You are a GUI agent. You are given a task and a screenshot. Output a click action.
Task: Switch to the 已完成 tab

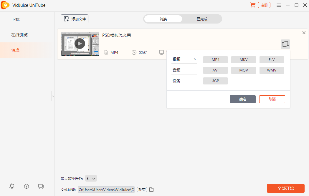pyautogui.click(x=202, y=19)
